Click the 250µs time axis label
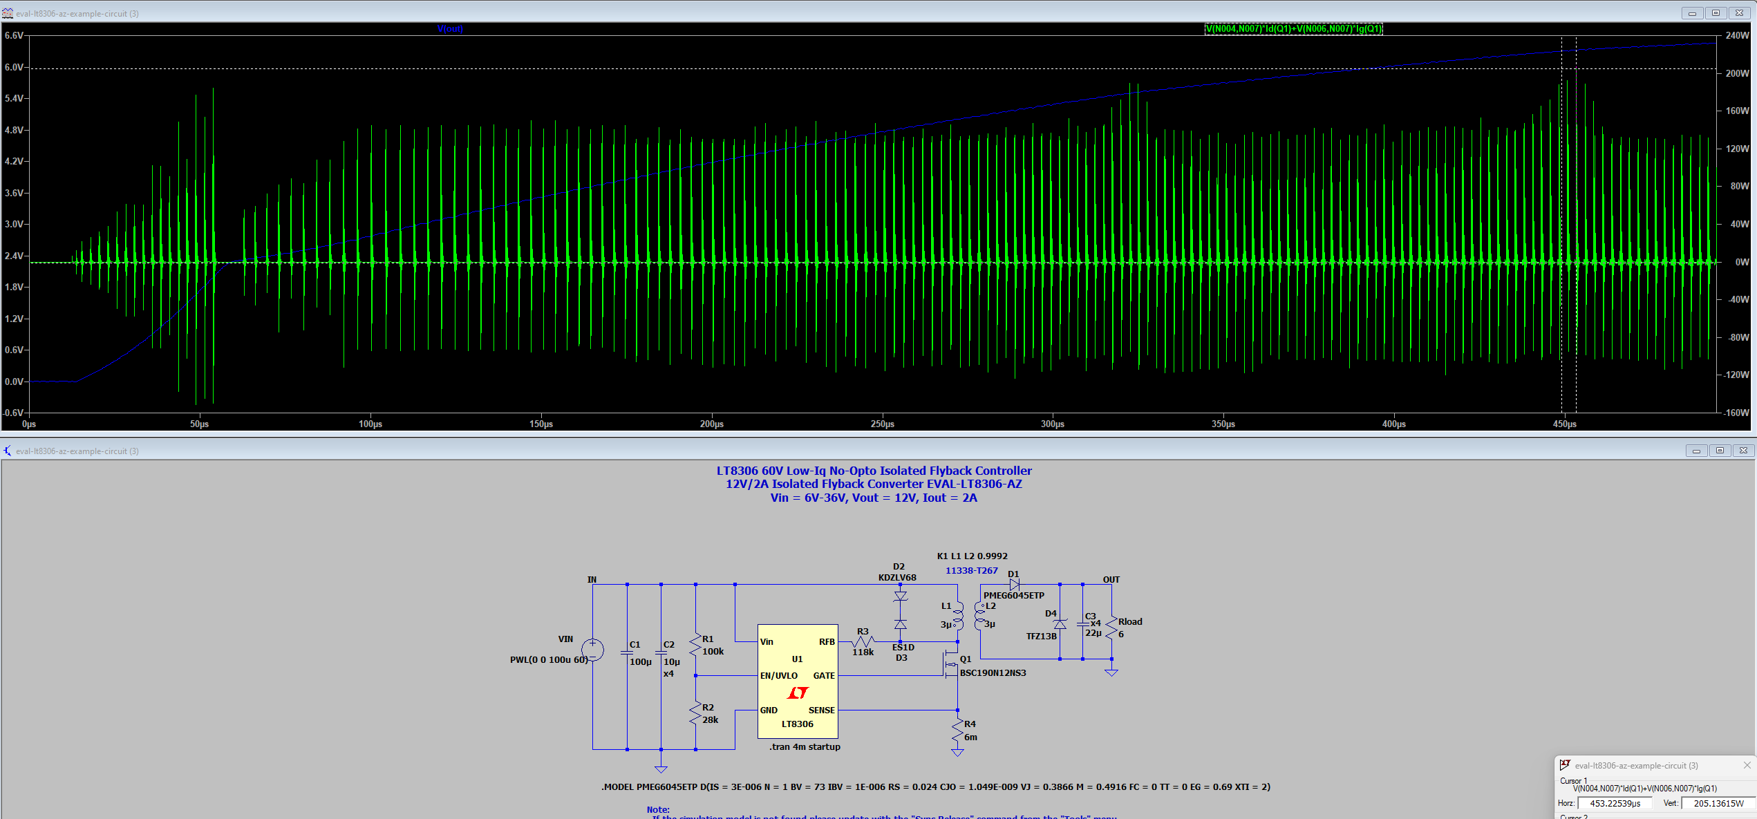1757x819 pixels. pos(883,424)
